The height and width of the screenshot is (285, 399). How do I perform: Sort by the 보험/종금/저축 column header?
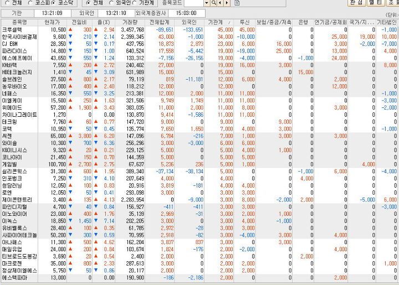[x=274, y=22]
